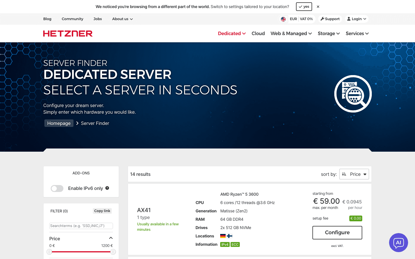Click '64 GB DDR4' RAM value

(232, 219)
